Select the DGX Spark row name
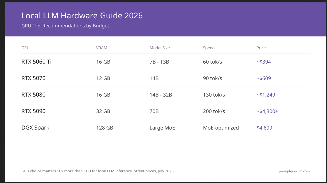 pos(35,128)
